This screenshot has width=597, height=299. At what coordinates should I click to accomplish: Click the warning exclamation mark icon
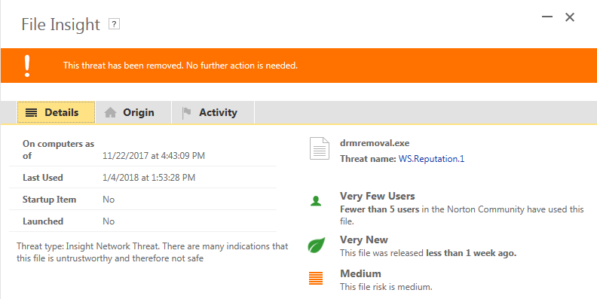(x=27, y=66)
